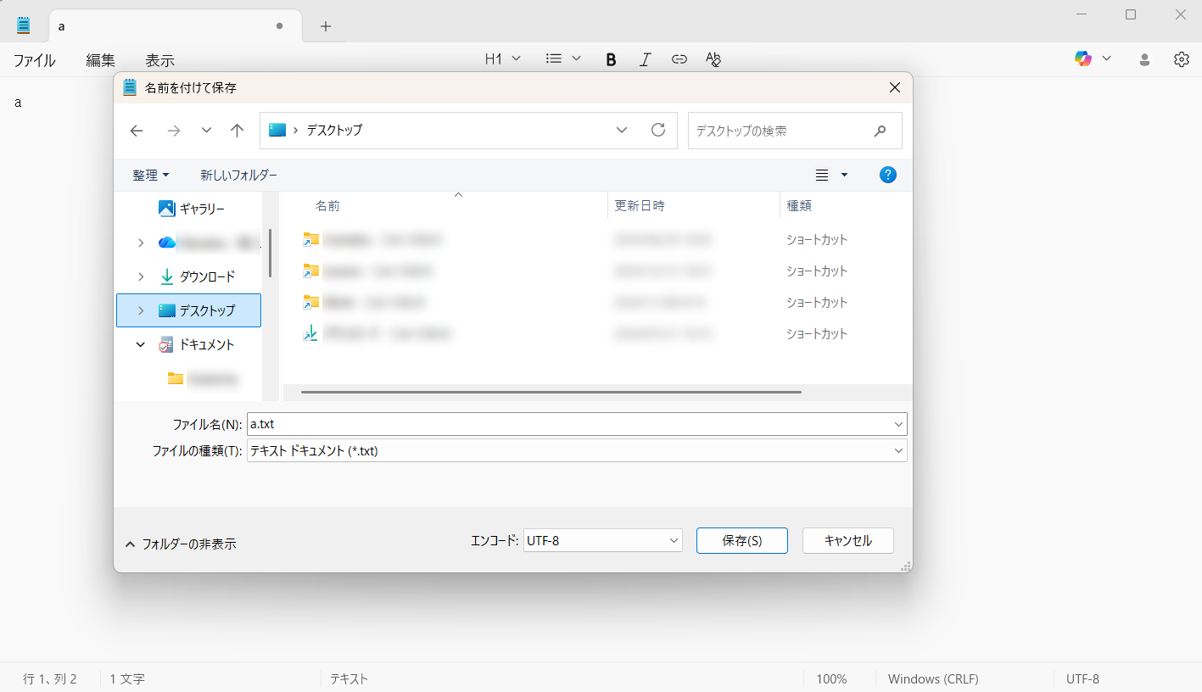1202x692 pixels.
Task: Open Copilot icon in Notepad toolbar
Action: click(x=1083, y=59)
